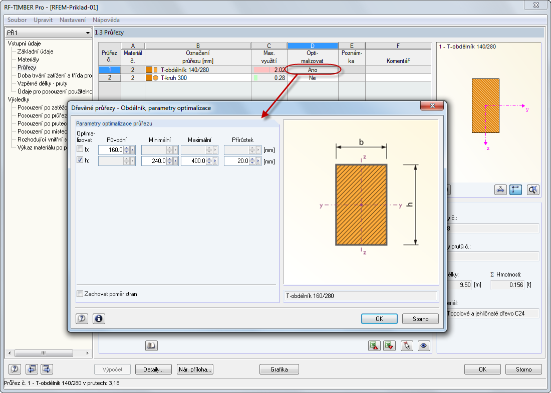Select row header number 2 in table

pos(109,78)
